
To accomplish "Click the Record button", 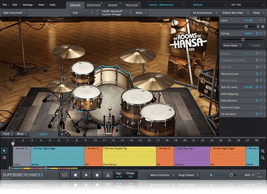I will [x=97, y=175].
